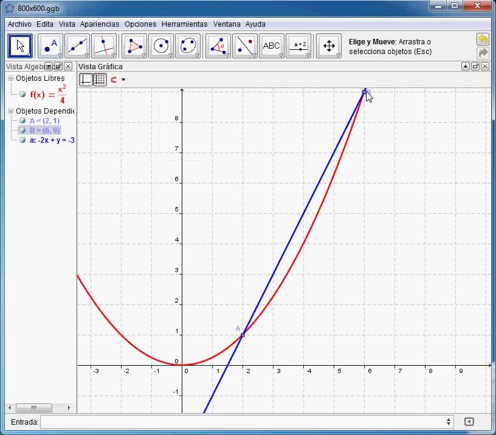Select the Perpendicular line tool
Viewport: 496px width, 435px height.
105,46
